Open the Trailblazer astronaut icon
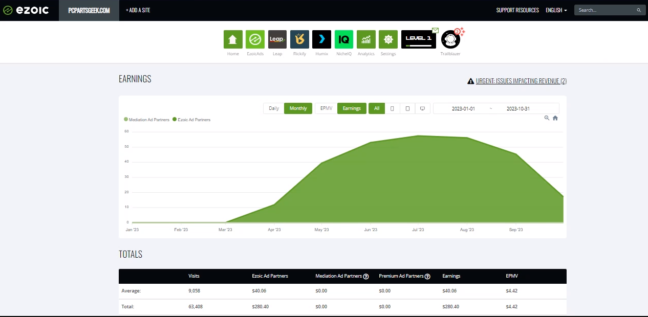This screenshot has height=317, width=648. [x=450, y=39]
